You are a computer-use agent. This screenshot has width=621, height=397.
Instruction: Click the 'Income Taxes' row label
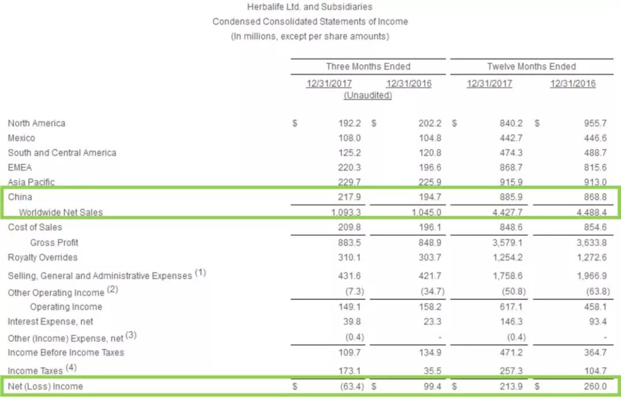tap(35, 371)
